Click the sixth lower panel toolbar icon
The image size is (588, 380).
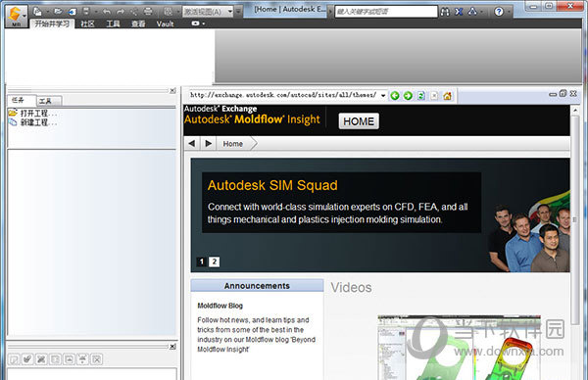[83, 359]
